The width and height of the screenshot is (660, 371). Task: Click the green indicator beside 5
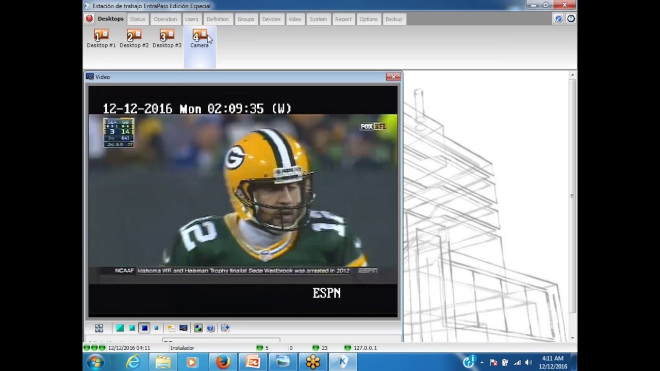259,348
